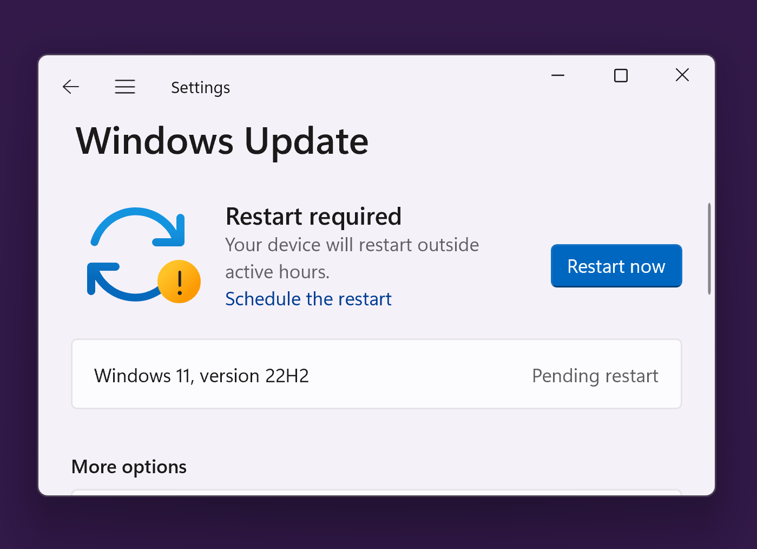Open the hamburger navigation menu
Screen dimensions: 757x549
(125, 87)
